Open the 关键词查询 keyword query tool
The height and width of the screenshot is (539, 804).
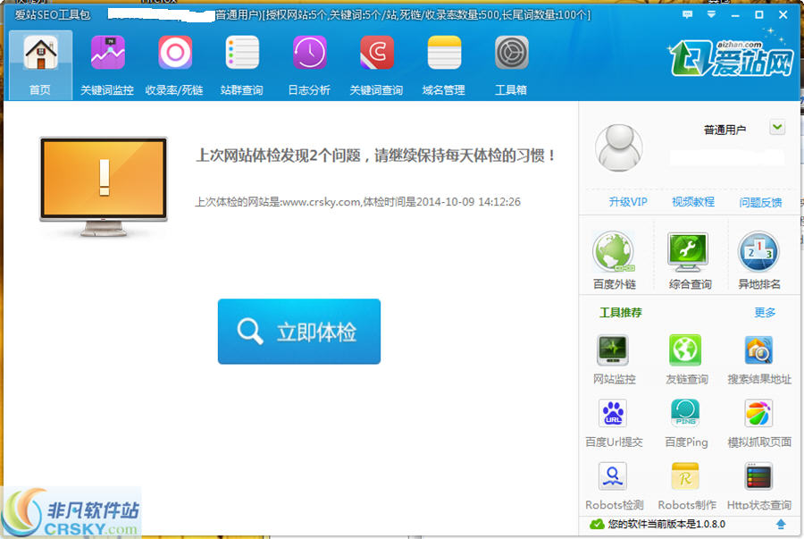coord(376,63)
